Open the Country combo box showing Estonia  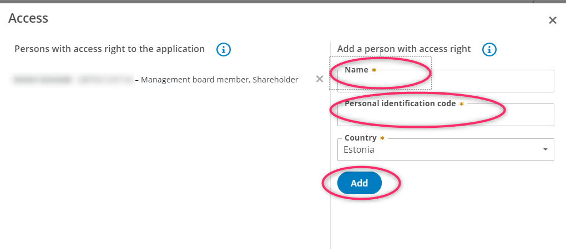click(446, 150)
